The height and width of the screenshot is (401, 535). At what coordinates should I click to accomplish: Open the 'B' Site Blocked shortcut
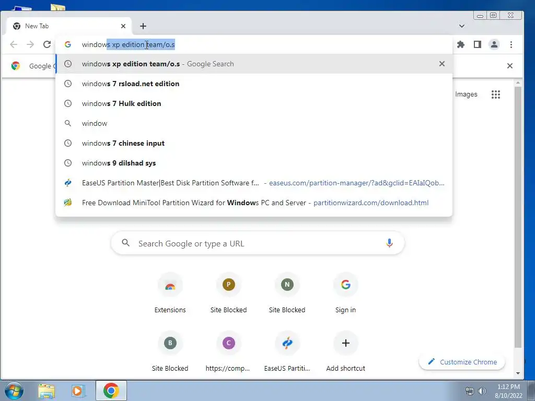point(170,351)
